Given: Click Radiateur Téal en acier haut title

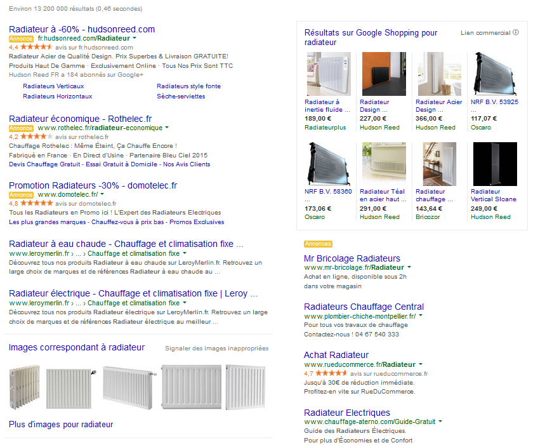Looking at the screenshot, I should pos(383,196).
